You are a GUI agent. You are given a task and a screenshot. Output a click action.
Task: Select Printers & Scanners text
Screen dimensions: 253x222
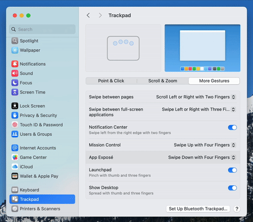coord(40,209)
